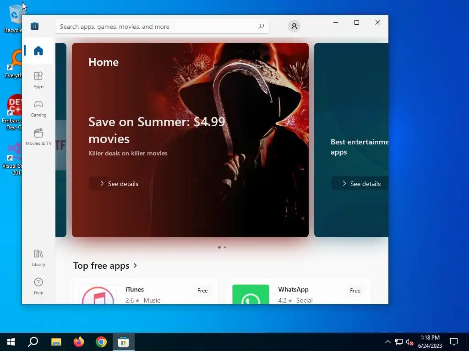This screenshot has width=469, height=351.
Task: Open the WhatsApp app icon thumbnail
Action: click(x=251, y=295)
